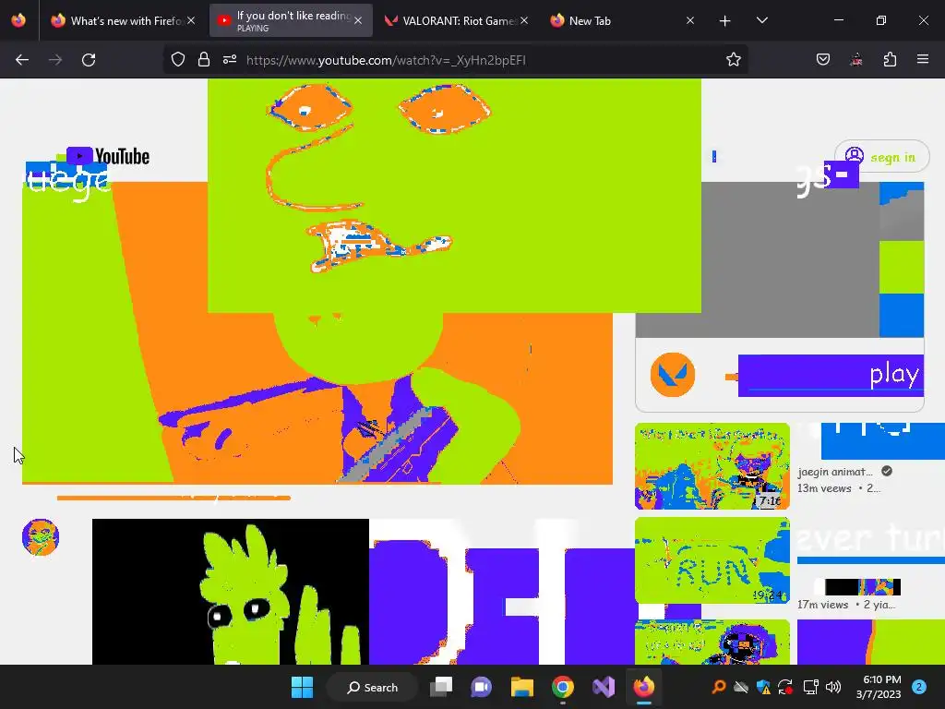Click the Valorant ad logo icon
This screenshot has height=709, width=945.
673,375
